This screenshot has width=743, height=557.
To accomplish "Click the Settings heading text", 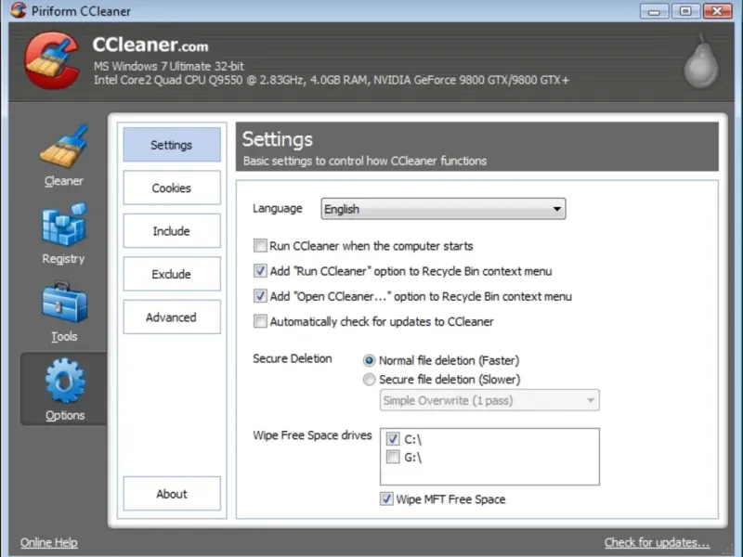I will pyautogui.click(x=277, y=139).
